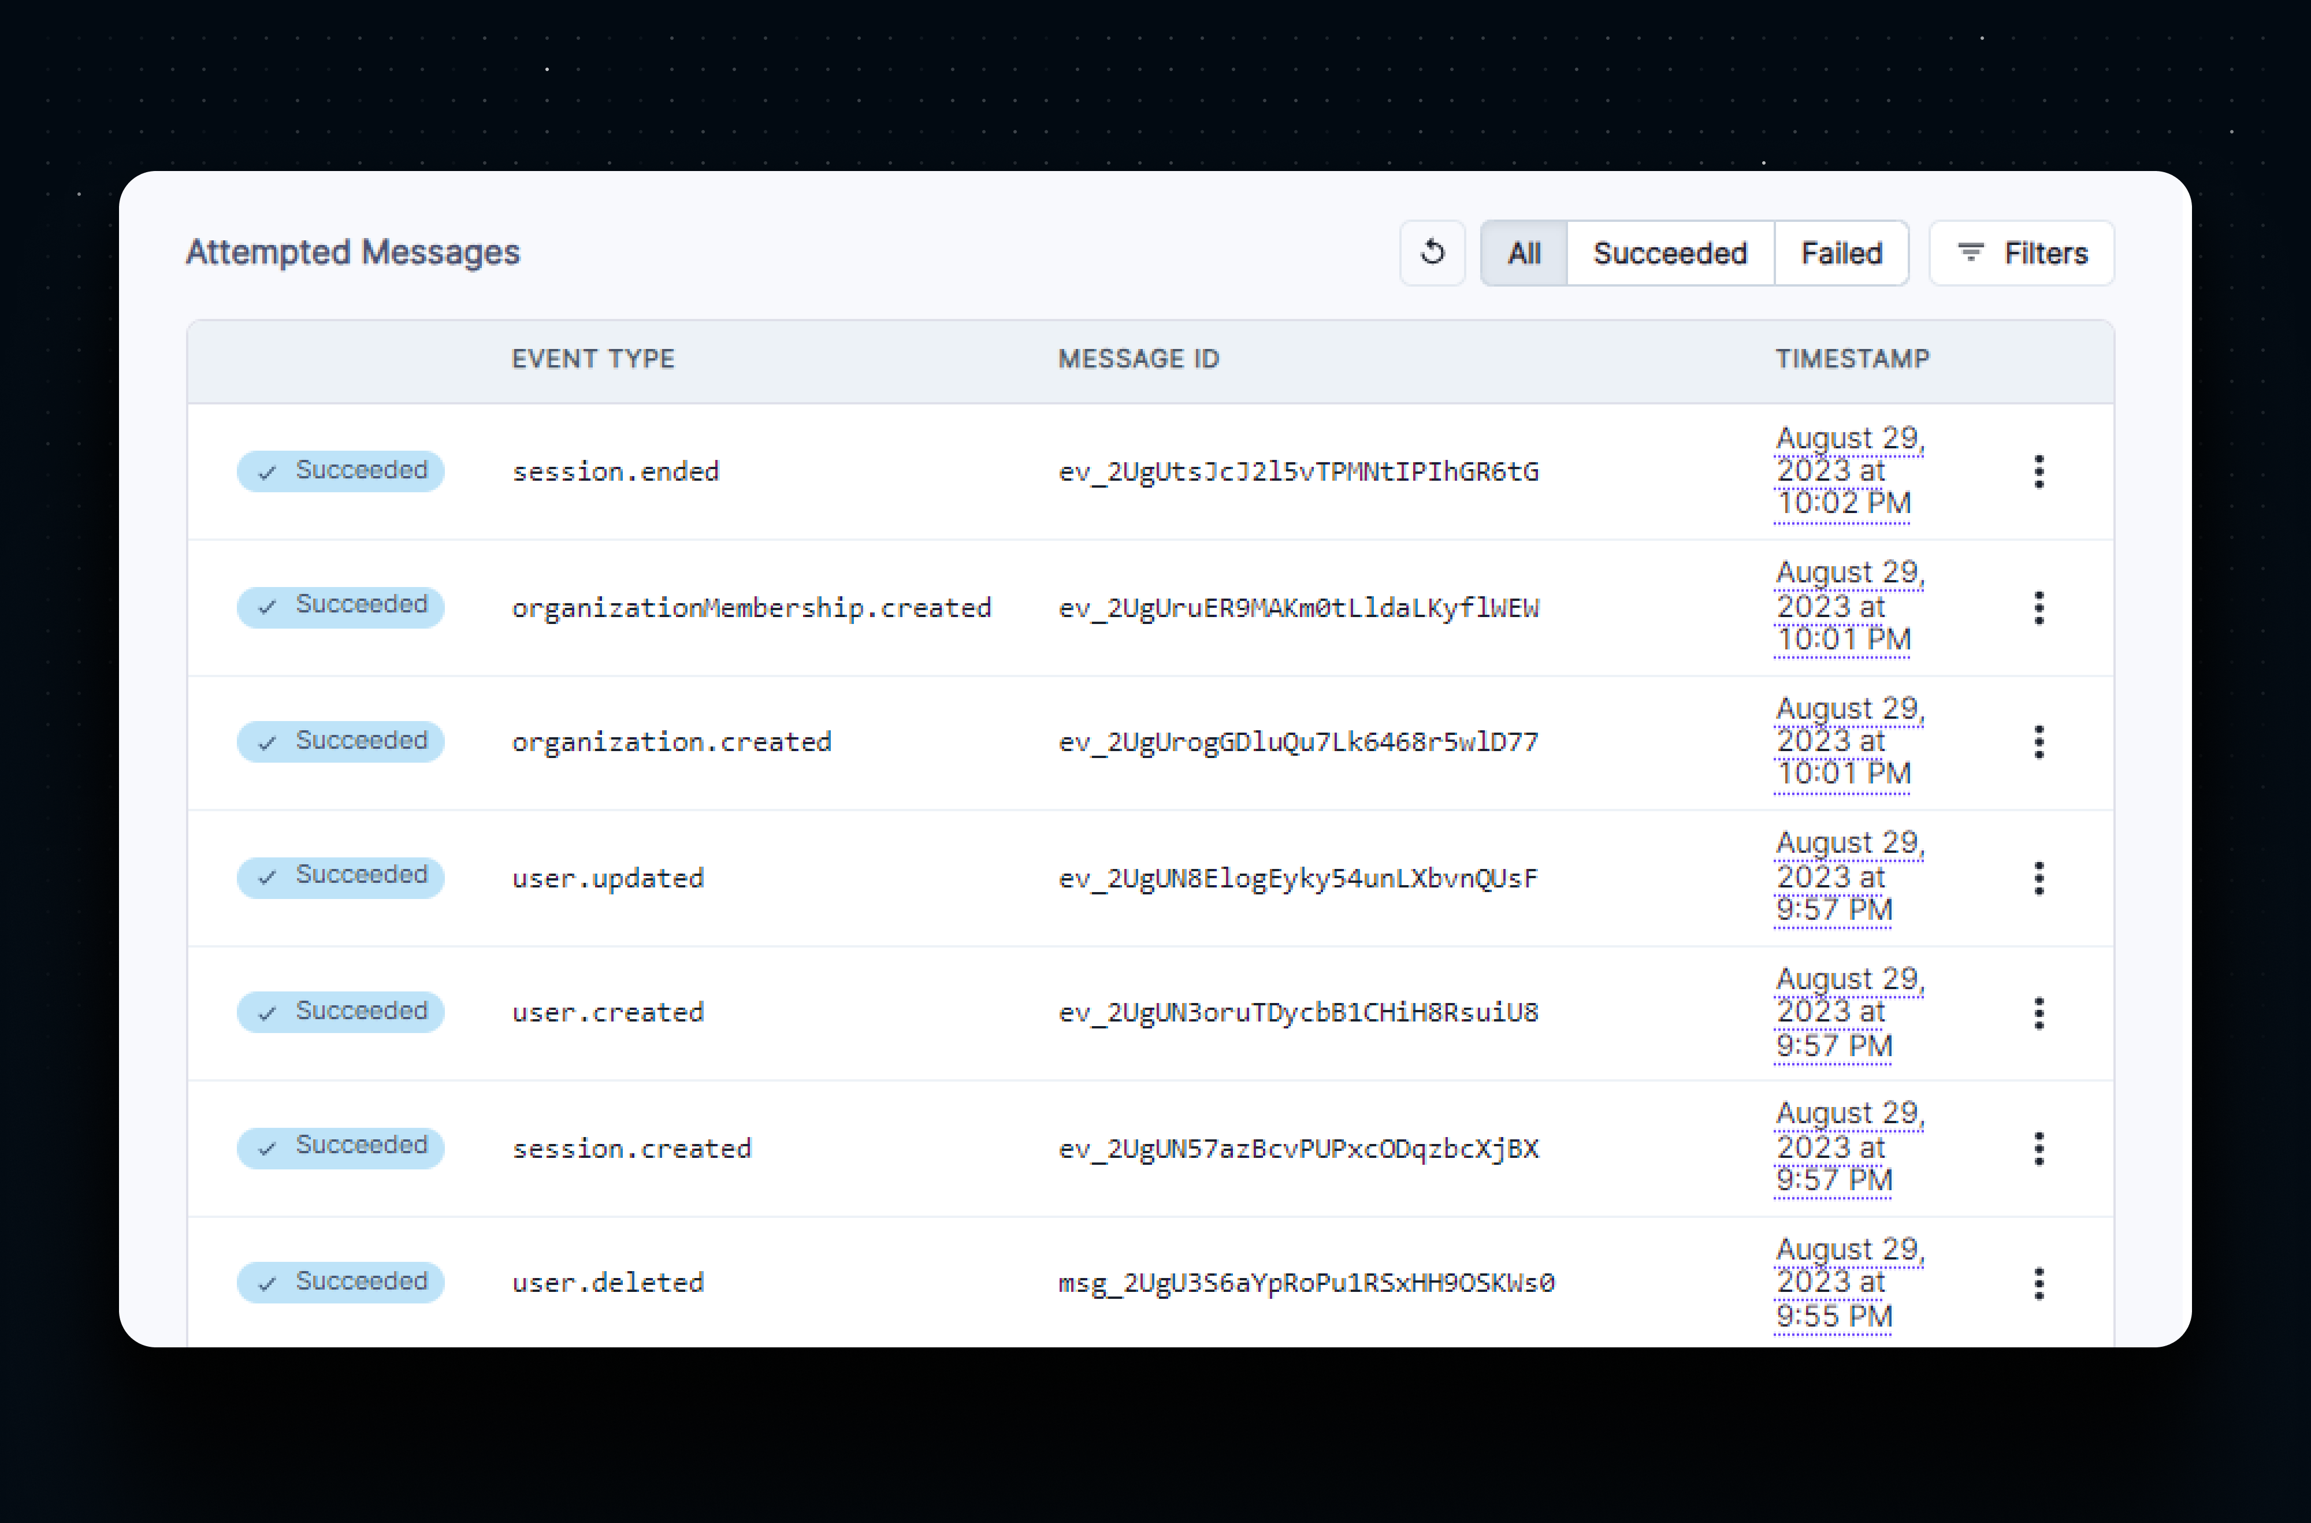Click message ID ev_2UgUN57azBcvPUPxcODqzbcXjBX
This screenshot has height=1523, width=2311.
[1299, 1149]
